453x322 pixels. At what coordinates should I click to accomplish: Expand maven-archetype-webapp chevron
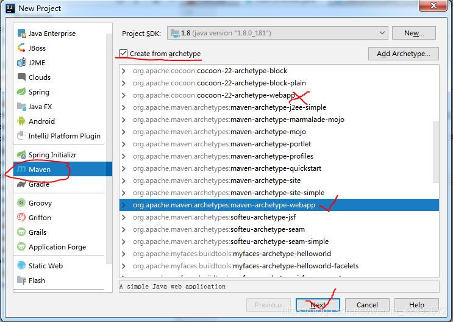pyautogui.click(x=124, y=205)
